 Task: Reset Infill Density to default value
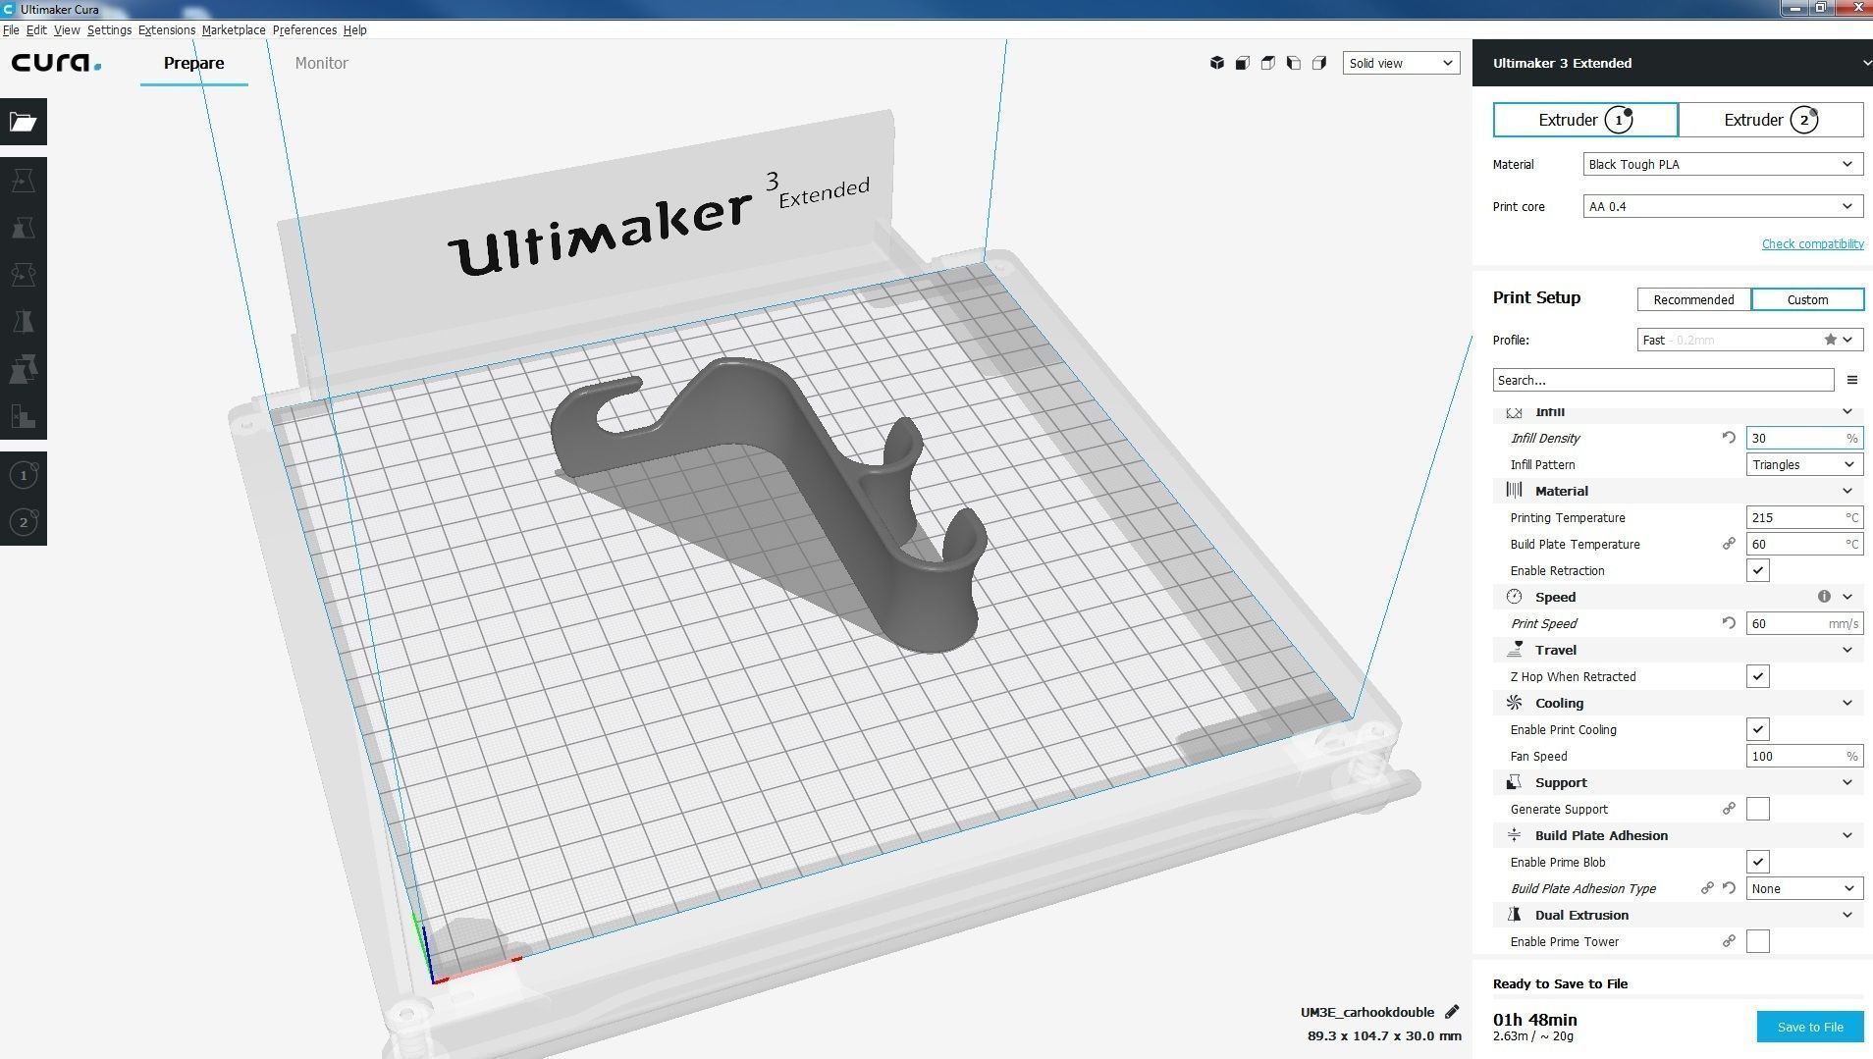[1729, 438]
